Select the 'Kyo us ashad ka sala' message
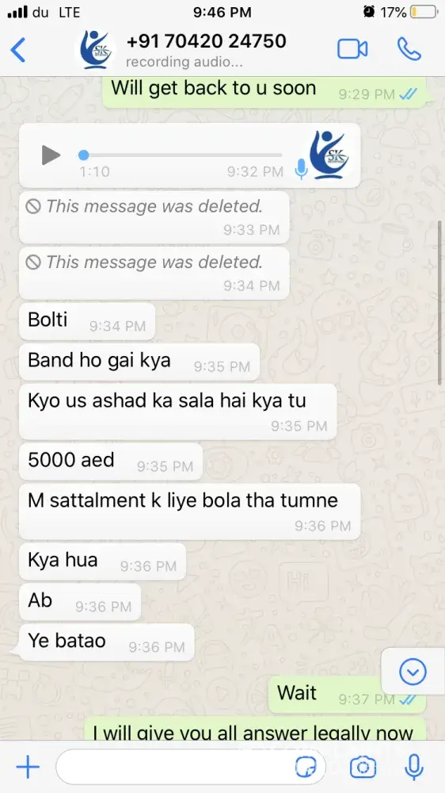445x793 pixels. [178, 411]
